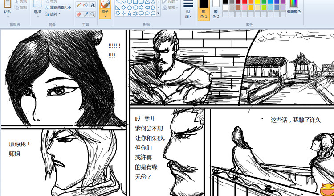This screenshot has width=334, height=196.
Task: Select the right arrow shape
Action: (x=141, y=8)
